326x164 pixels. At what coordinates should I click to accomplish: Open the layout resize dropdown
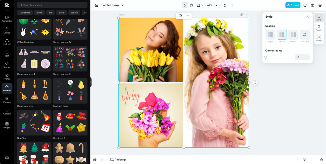click(x=200, y=5)
